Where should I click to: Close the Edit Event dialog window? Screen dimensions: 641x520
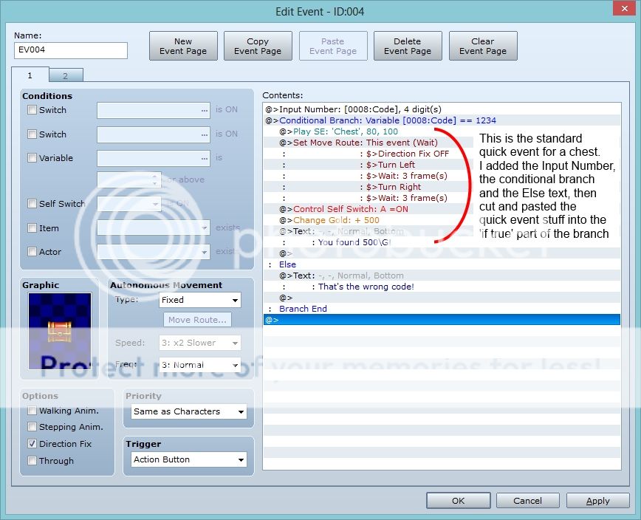pyautogui.click(x=622, y=12)
